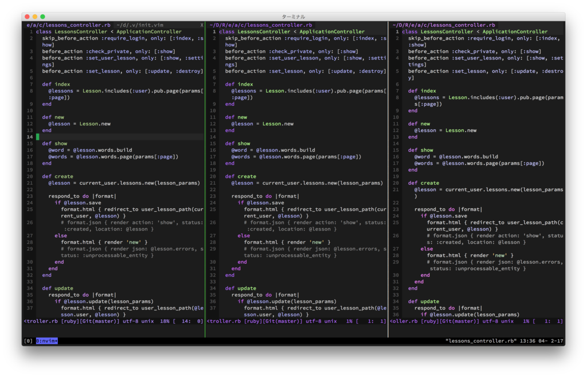The width and height of the screenshot is (587, 377).
Task: Click "def show" in the right pane
Action: point(421,150)
